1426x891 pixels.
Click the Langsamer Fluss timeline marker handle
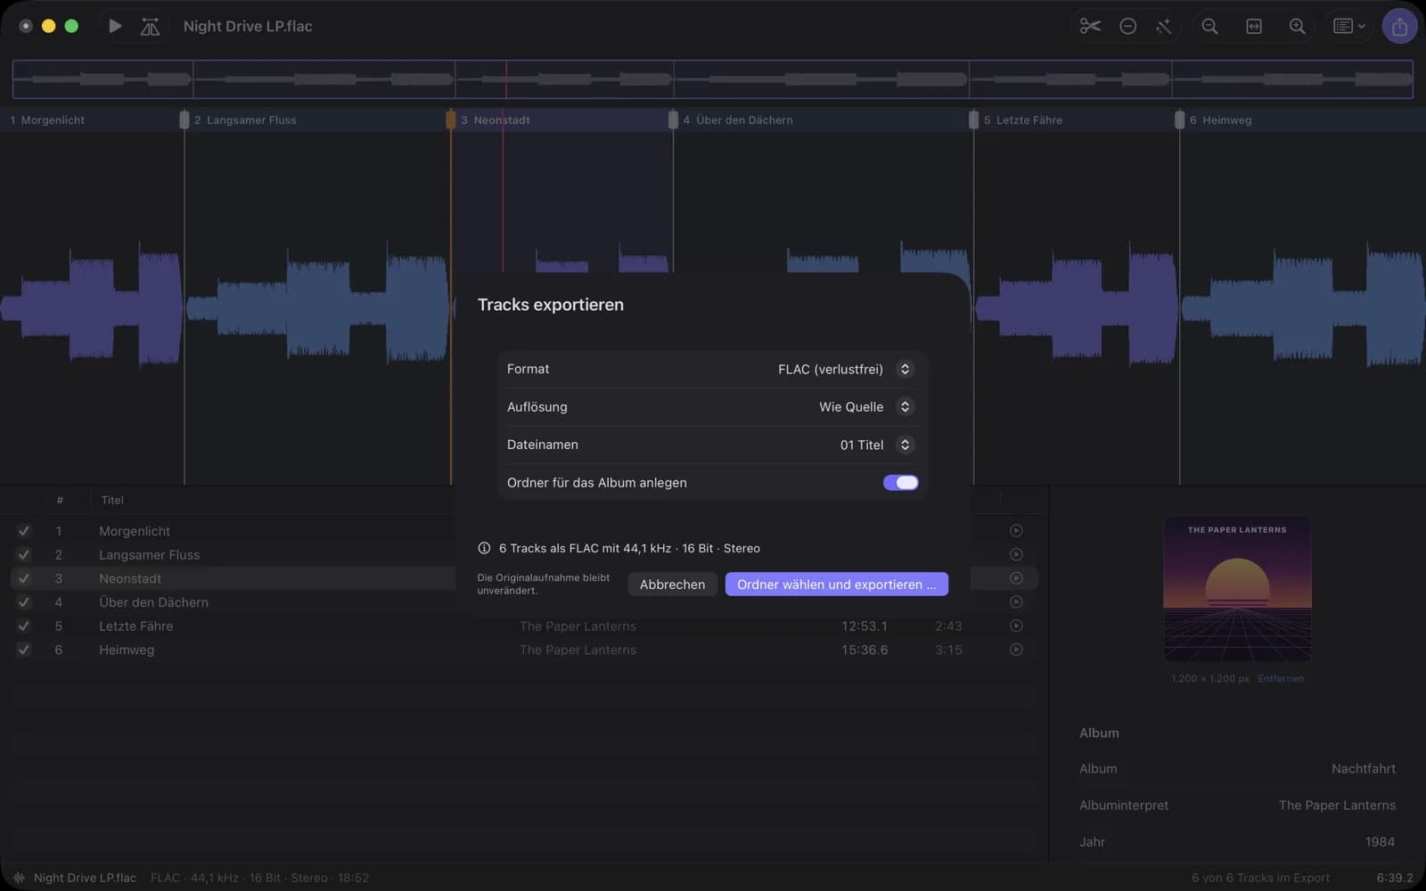[184, 119]
